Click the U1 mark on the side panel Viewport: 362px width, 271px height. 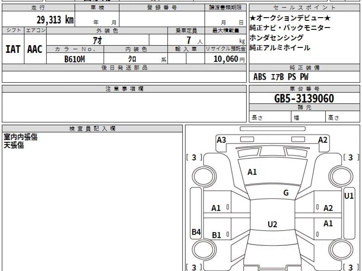[349, 196]
